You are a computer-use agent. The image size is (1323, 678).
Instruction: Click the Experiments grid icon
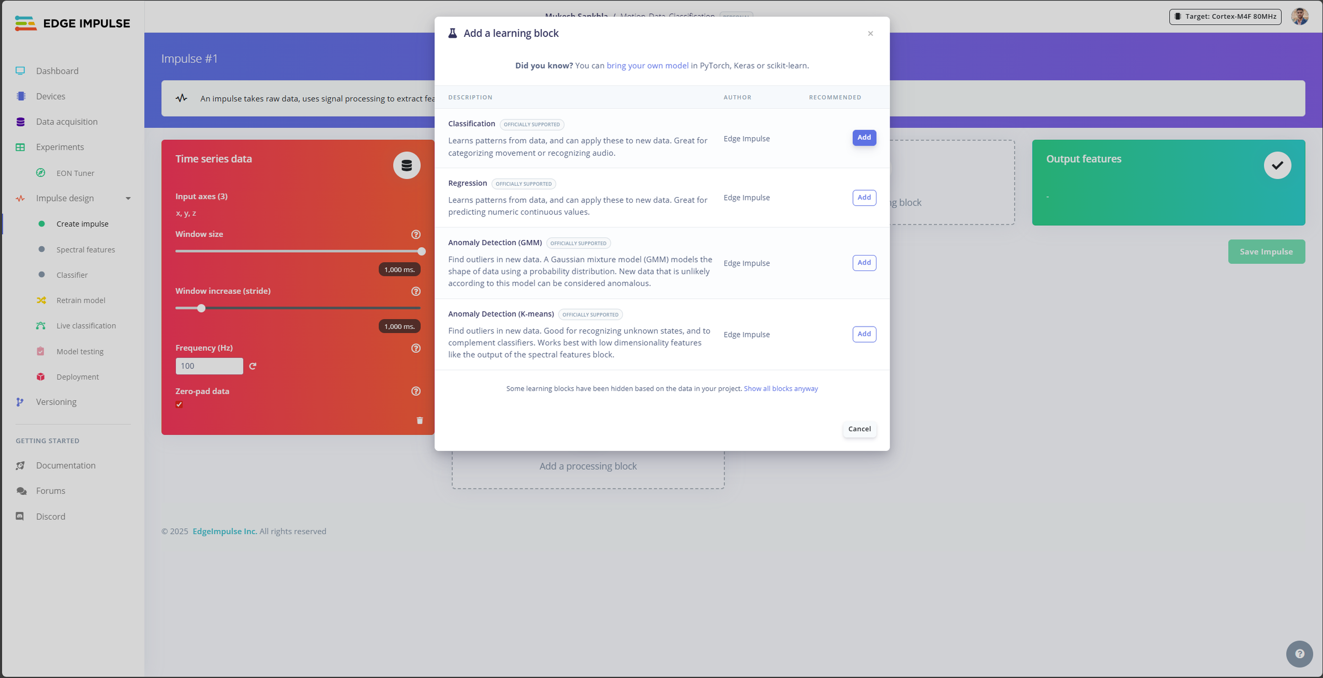(x=20, y=147)
